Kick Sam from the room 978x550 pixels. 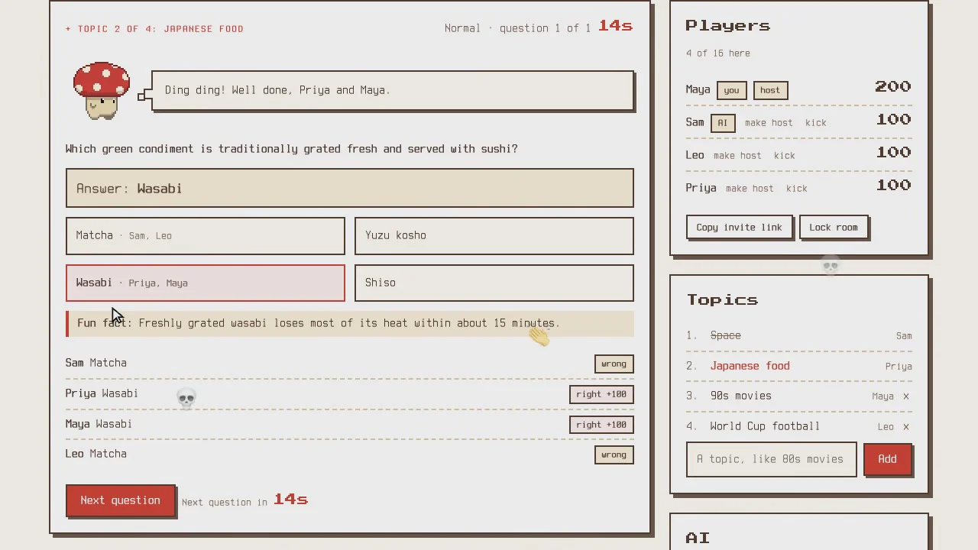pos(815,123)
